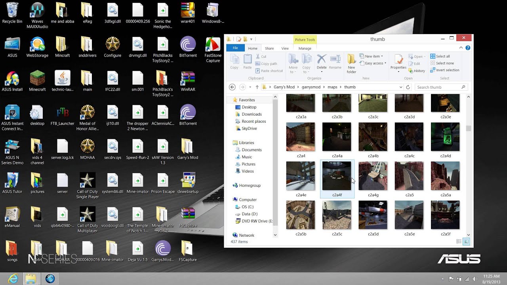Switch to Large icons view in status bar
This screenshot has width=507, height=285.
[x=466, y=241]
